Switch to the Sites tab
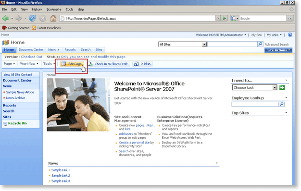The width and height of the screenshot is (301, 191). pyautogui.click(x=99, y=50)
